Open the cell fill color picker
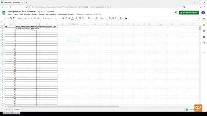This screenshot has height=116, width=207. pyautogui.click(x=76, y=18)
